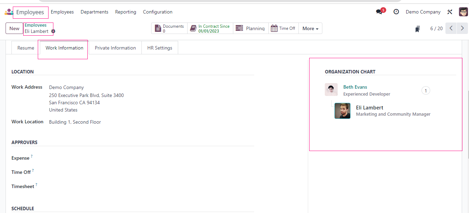Click Eli Lambert photo in organization chart
469x213 pixels.
click(x=342, y=111)
